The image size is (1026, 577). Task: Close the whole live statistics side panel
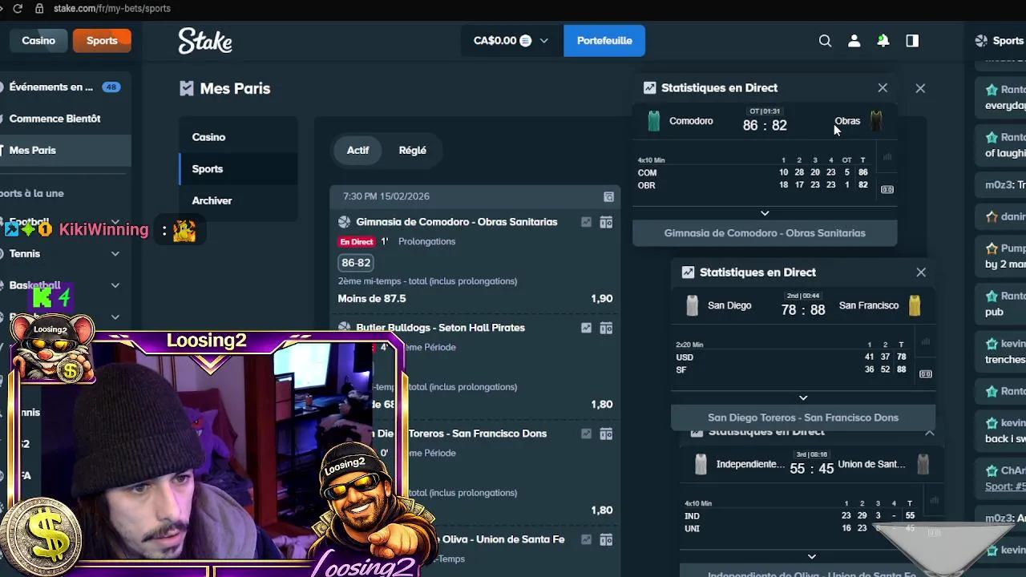pyautogui.click(x=920, y=88)
